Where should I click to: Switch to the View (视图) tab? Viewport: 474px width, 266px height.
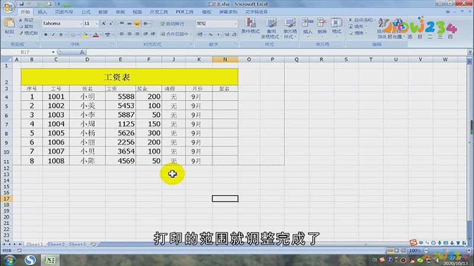coord(137,12)
